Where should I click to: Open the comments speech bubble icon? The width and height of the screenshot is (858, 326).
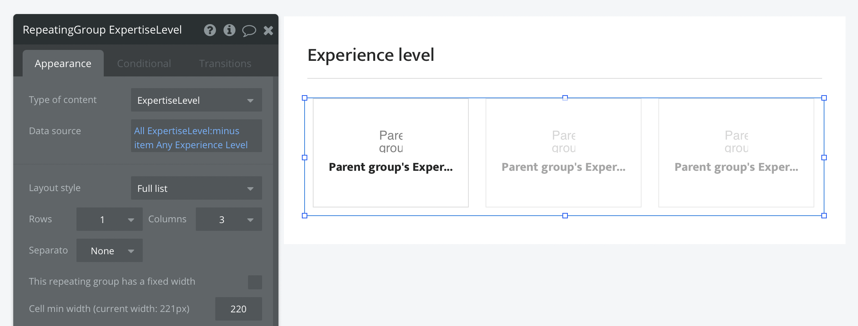point(249,30)
